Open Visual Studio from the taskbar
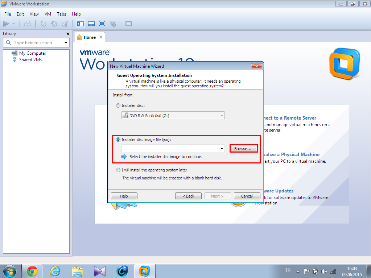Image resolution: width=371 pixels, height=278 pixels. [100, 271]
